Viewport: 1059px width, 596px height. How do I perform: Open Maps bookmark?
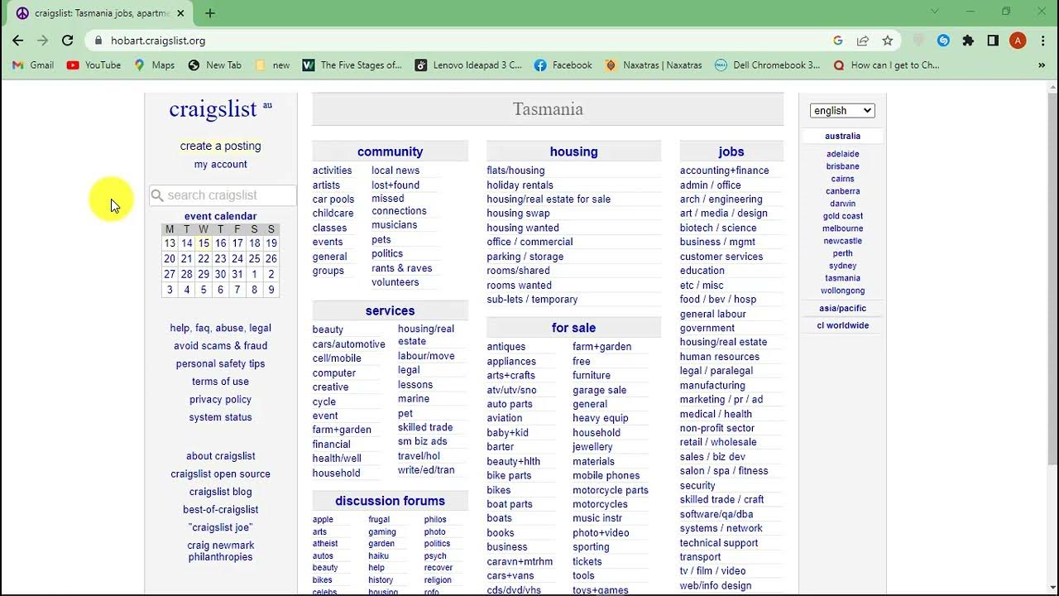pos(155,65)
